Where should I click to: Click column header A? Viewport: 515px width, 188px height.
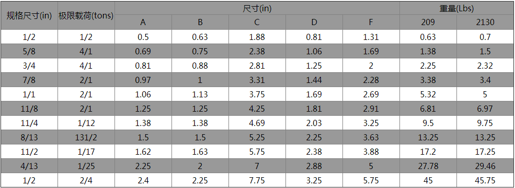(x=143, y=22)
